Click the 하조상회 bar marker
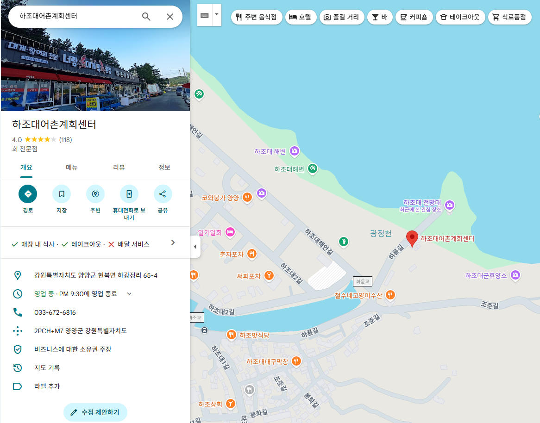This screenshot has height=423, width=540. (x=230, y=404)
